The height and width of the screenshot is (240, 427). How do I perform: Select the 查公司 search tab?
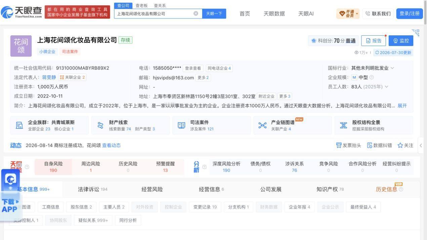tap(123, 6)
